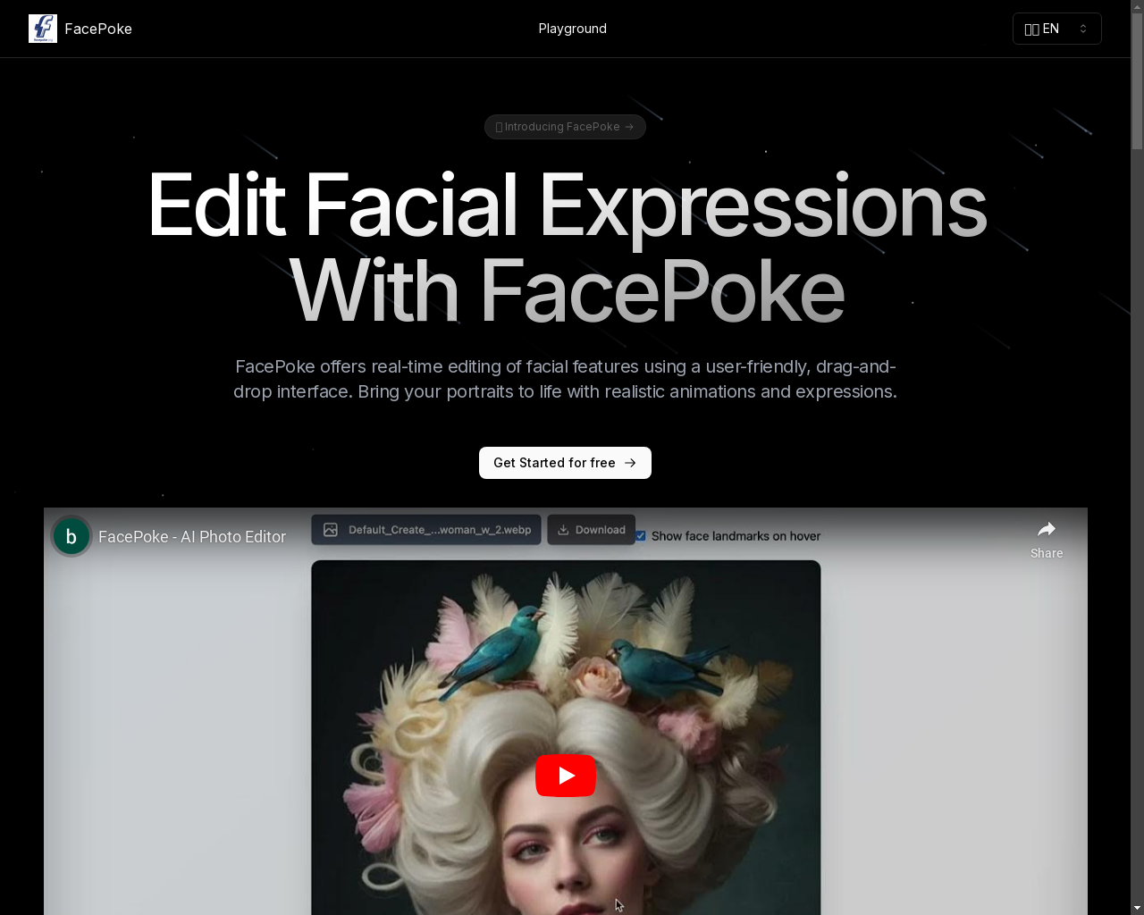This screenshot has height=915, width=1144.
Task: Click the Introducing FacePoke pill link
Action: (x=565, y=127)
